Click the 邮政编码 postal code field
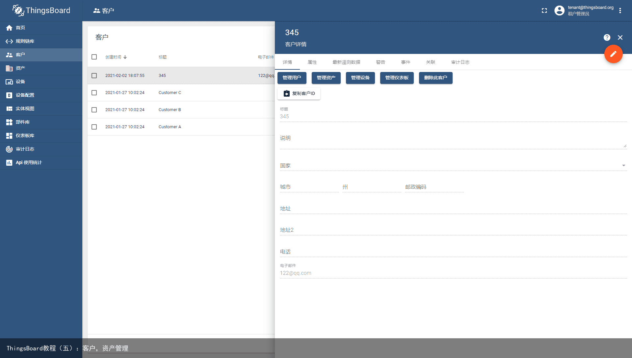 click(x=434, y=187)
